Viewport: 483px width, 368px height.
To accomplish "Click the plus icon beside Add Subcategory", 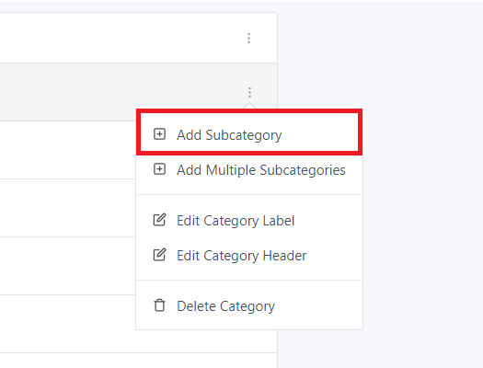I will click(159, 134).
